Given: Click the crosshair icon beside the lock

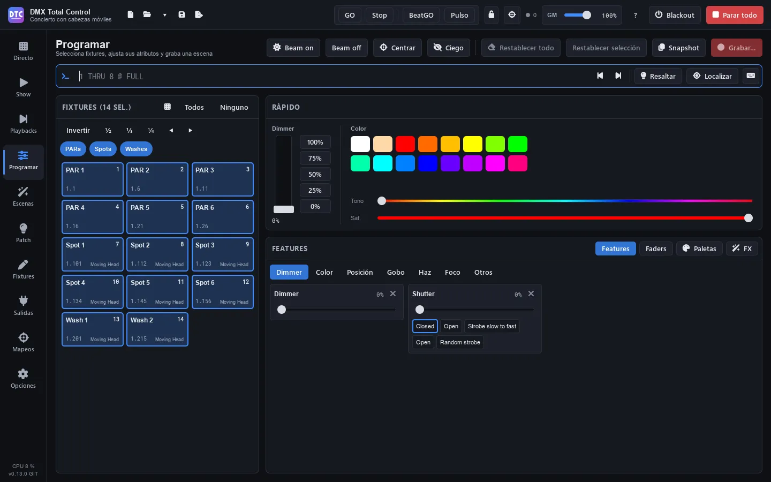Looking at the screenshot, I should point(512,15).
